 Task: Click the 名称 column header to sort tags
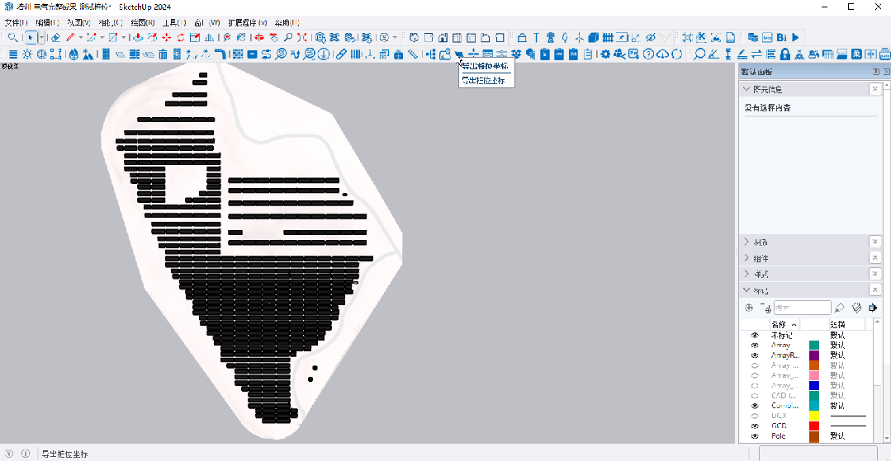(x=780, y=324)
